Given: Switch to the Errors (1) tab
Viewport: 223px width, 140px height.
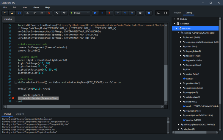Looking at the screenshot, I should point(20,114).
